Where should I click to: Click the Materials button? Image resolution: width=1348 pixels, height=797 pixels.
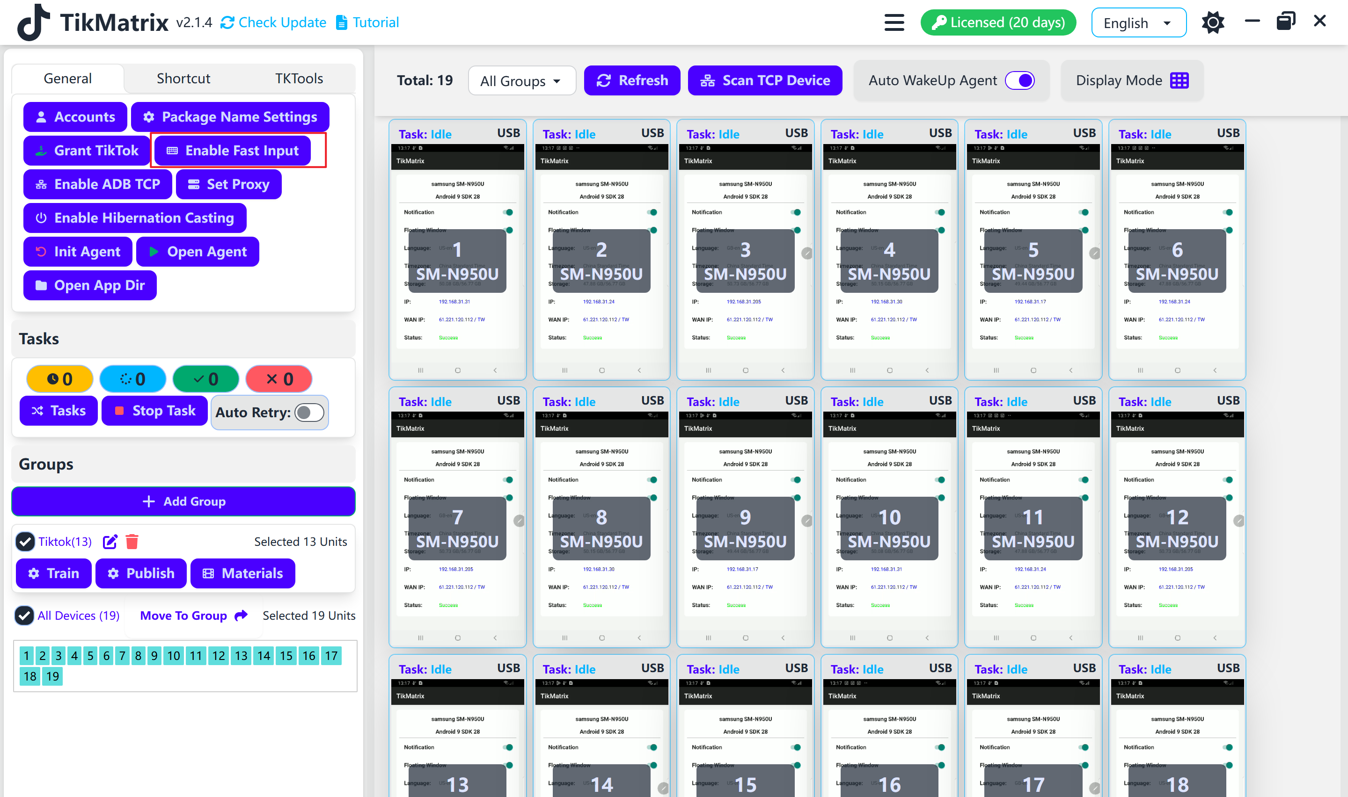(x=243, y=573)
